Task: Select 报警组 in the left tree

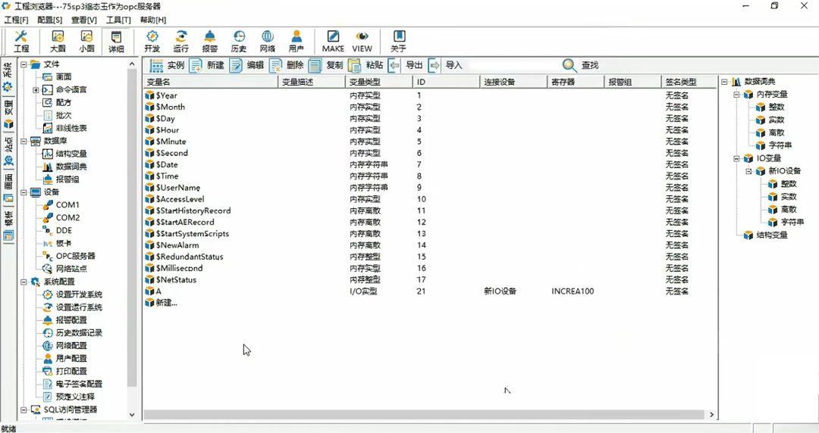Action: pos(67,179)
